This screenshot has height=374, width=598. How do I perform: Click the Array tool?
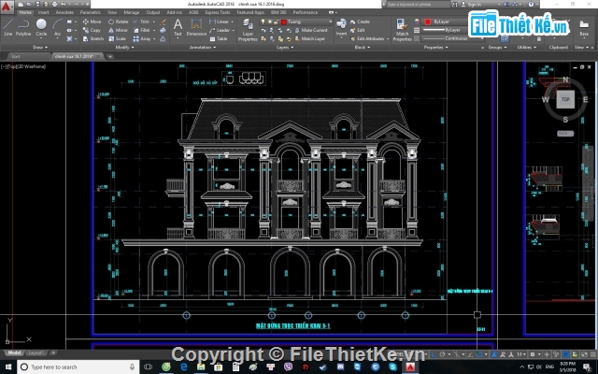click(142, 38)
